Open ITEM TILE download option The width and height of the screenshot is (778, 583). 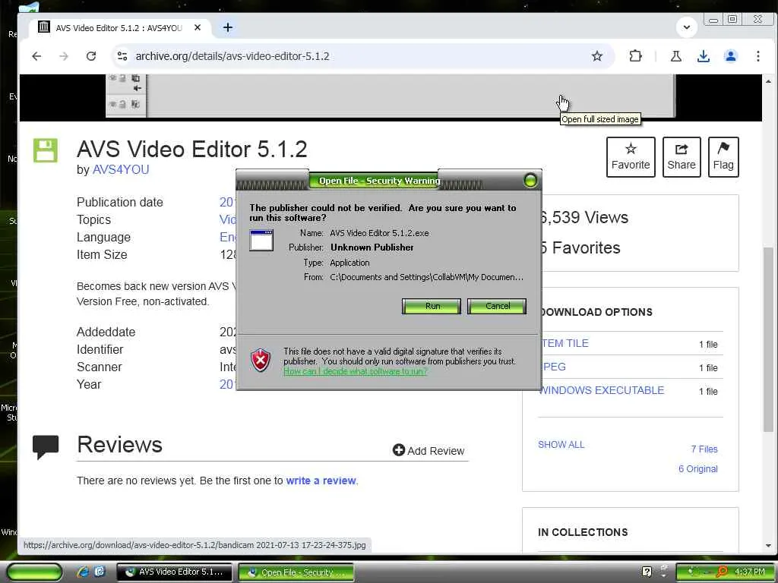565,343
